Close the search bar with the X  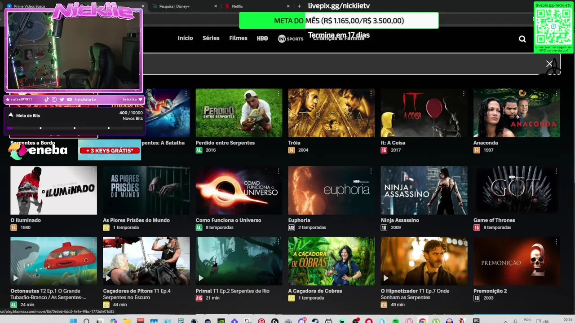pyautogui.click(x=549, y=64)
